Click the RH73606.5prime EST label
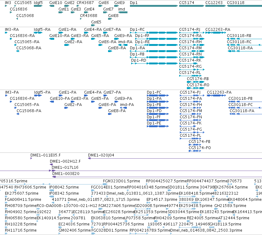Viewport: 262px width, 235px height. [30, 187]
